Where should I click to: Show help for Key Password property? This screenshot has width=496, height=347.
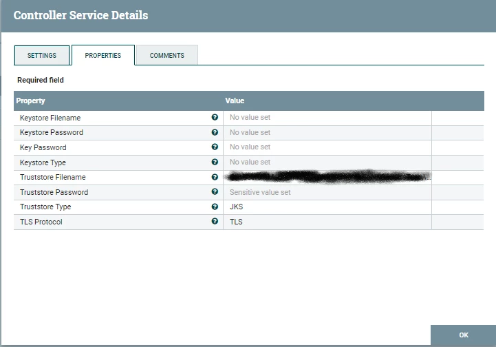(215, 147)
